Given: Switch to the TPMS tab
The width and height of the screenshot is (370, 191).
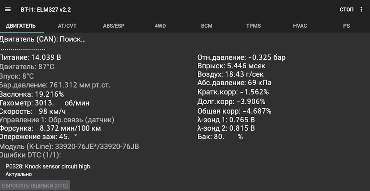Looking at the screenshot, I should [254, 26].
